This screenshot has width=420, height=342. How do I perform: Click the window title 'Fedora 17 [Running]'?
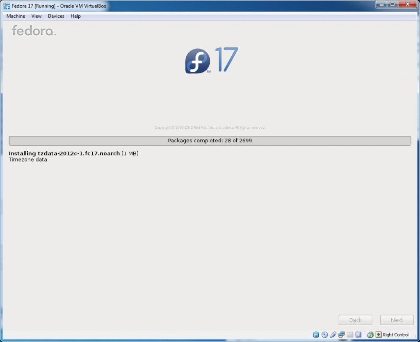coord(34,6)
